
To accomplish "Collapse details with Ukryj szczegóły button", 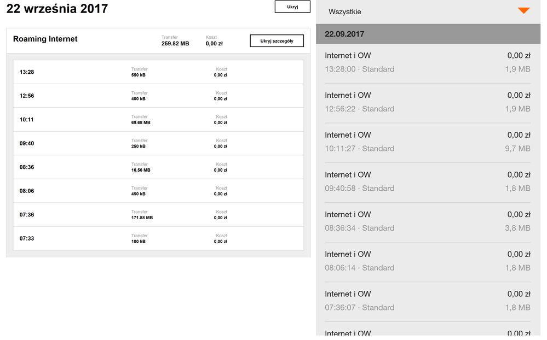I will (277, 41).
